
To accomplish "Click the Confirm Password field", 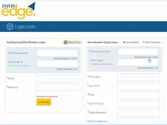I will coord(139,121).
